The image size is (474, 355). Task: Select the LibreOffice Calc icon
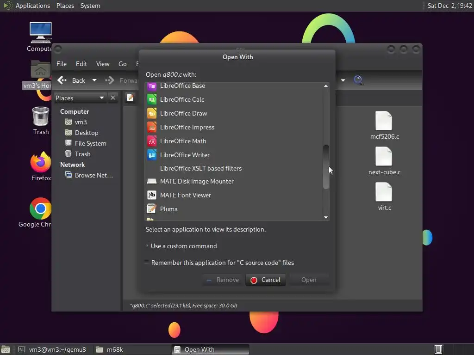click(152, 100)
